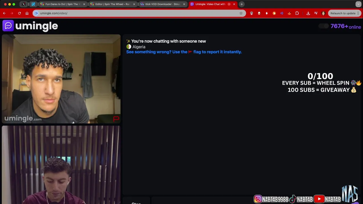The width and height of the screenshot is (363, 204).
Task: Switch to the second pinned tab
Action: point(33,4)
